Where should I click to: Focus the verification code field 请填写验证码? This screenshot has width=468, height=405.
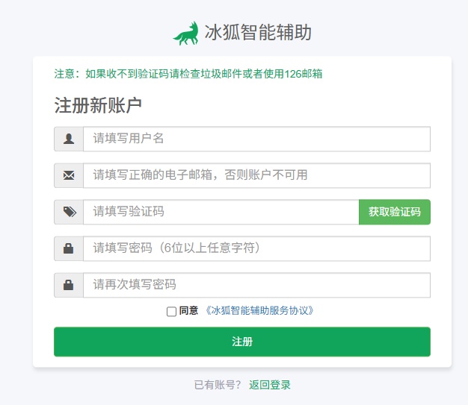[221, 212]
